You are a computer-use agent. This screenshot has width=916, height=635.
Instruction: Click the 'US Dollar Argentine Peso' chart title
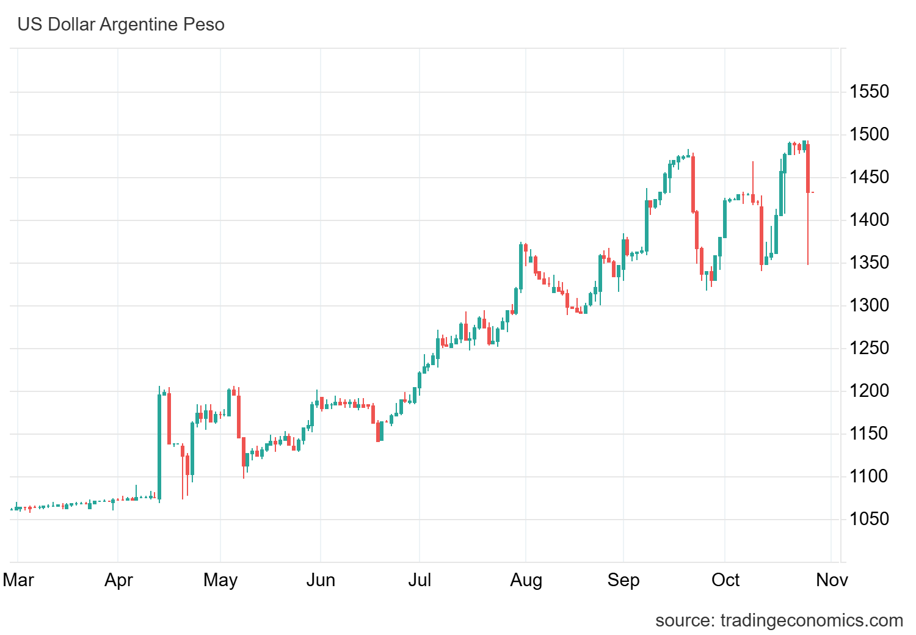(x=121, y=25)
